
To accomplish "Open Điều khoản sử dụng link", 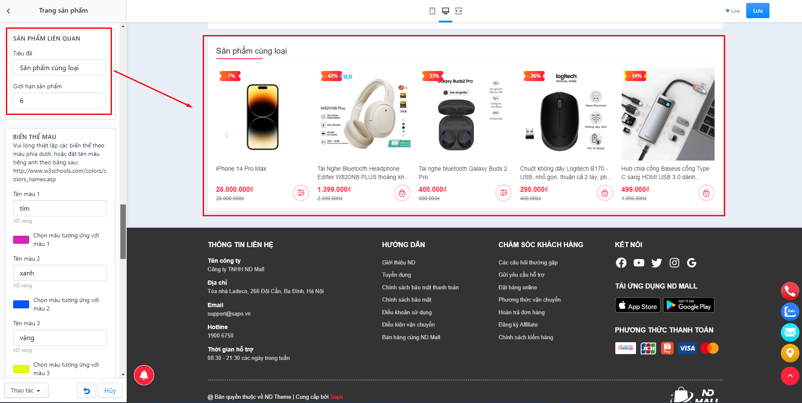I will click(407, 312).
